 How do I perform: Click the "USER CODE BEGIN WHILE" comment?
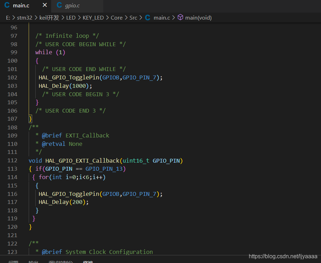[x=81, y=44]
